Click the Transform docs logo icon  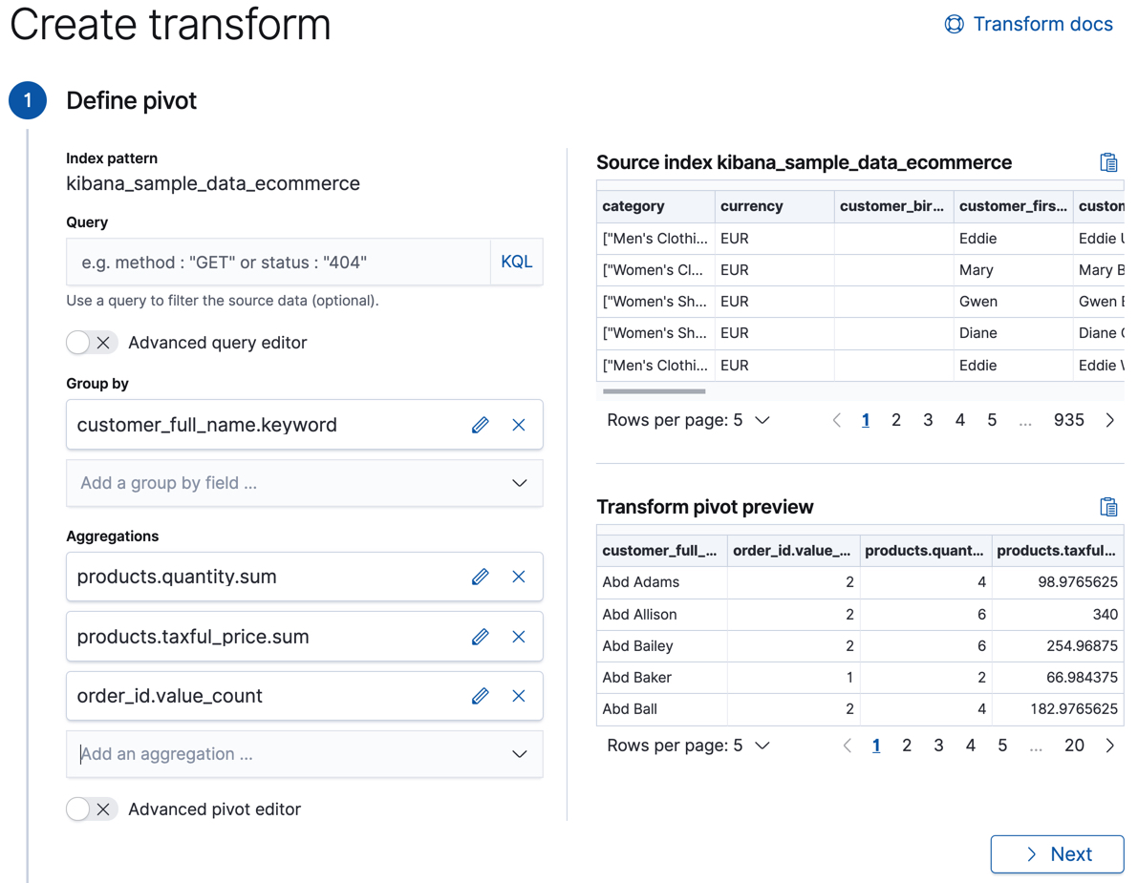point(954,23)
